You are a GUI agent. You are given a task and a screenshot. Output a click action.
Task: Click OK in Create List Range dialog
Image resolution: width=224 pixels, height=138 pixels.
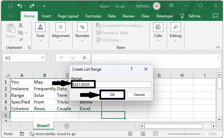(112, 95)
